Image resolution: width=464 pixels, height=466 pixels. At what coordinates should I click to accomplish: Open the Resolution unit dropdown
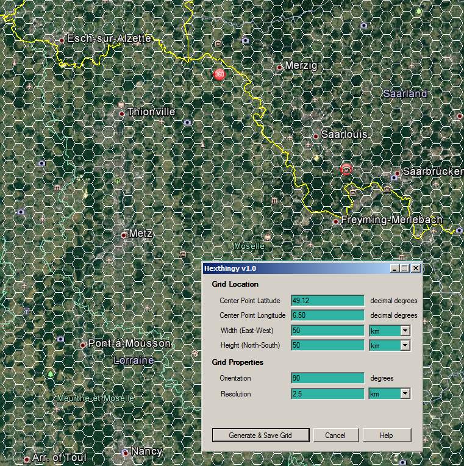405,394
